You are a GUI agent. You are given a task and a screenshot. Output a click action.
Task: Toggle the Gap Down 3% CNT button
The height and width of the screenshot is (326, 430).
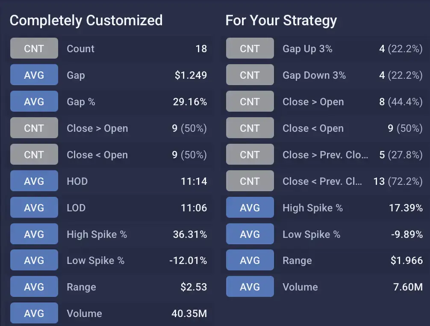pos(250,75)
